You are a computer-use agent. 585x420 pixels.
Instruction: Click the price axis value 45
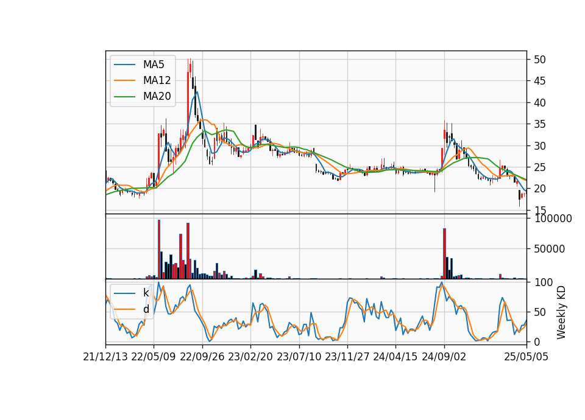(539, 81)
